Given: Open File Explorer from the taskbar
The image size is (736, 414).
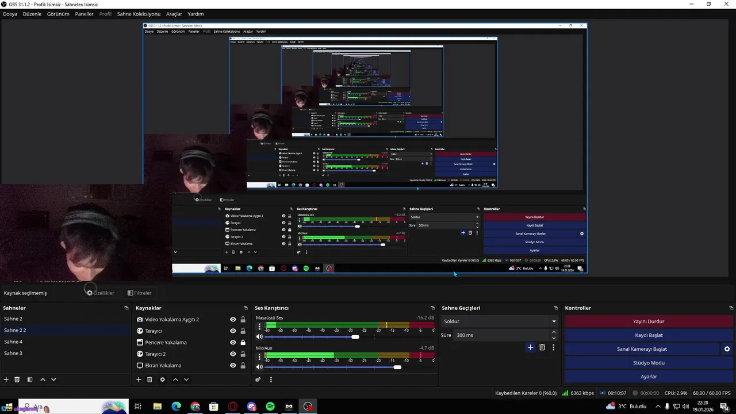Looking at the screenshot, I should (x=157, y=407).
